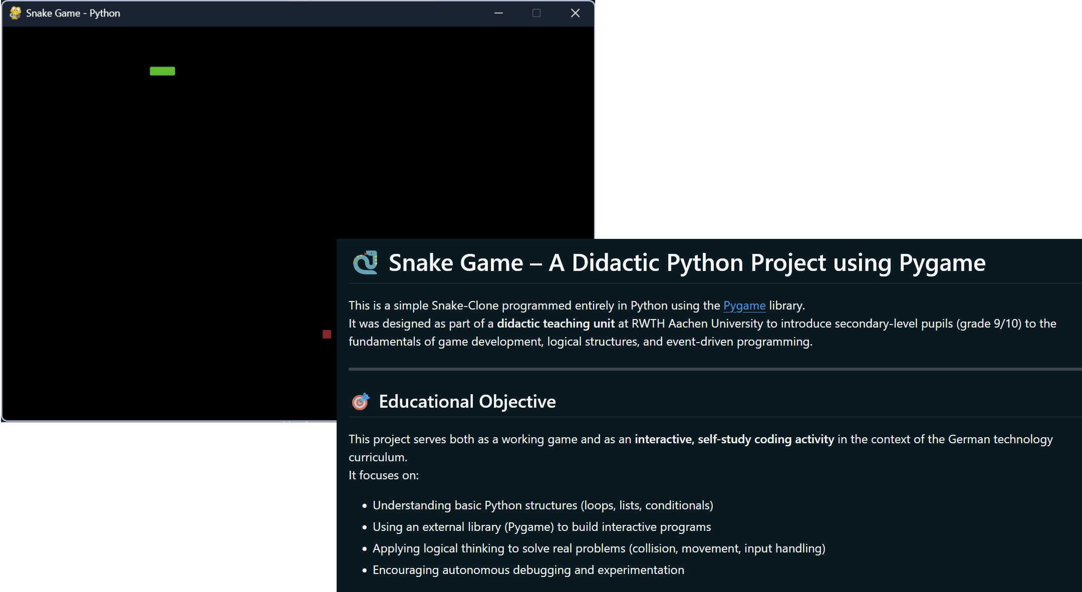Open the Pygame hyperlink
This screenshot has width=1082, height=592.
tap(744, 306)
